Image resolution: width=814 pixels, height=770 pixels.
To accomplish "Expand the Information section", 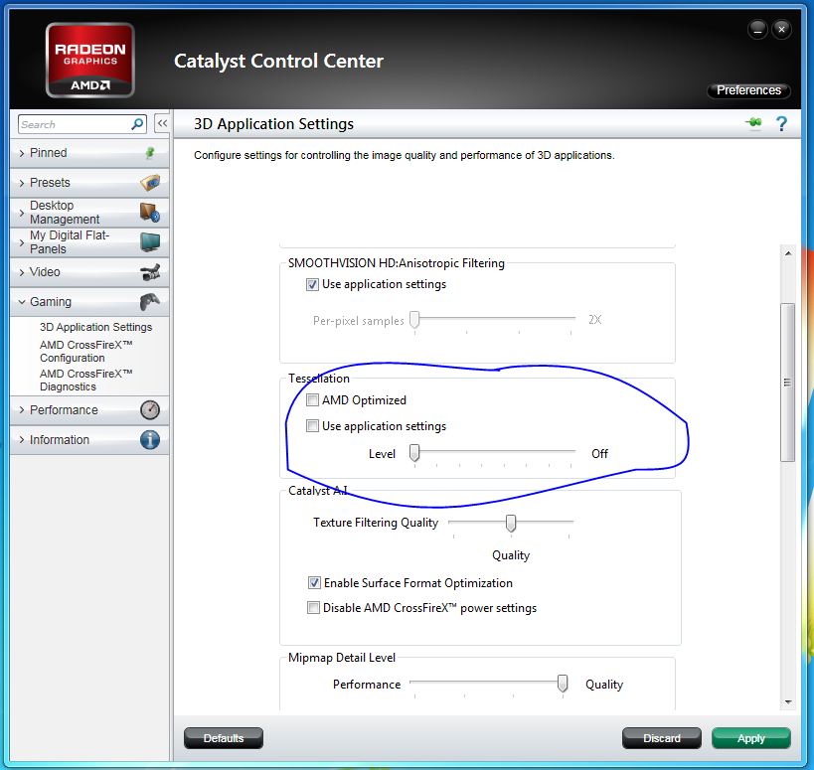I will tap(22, 440).
